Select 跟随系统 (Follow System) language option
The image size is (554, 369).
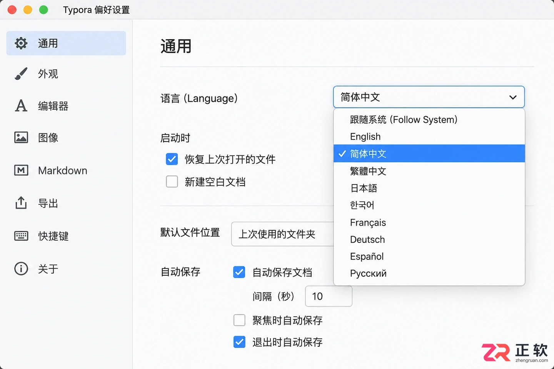tap(429, 120)
